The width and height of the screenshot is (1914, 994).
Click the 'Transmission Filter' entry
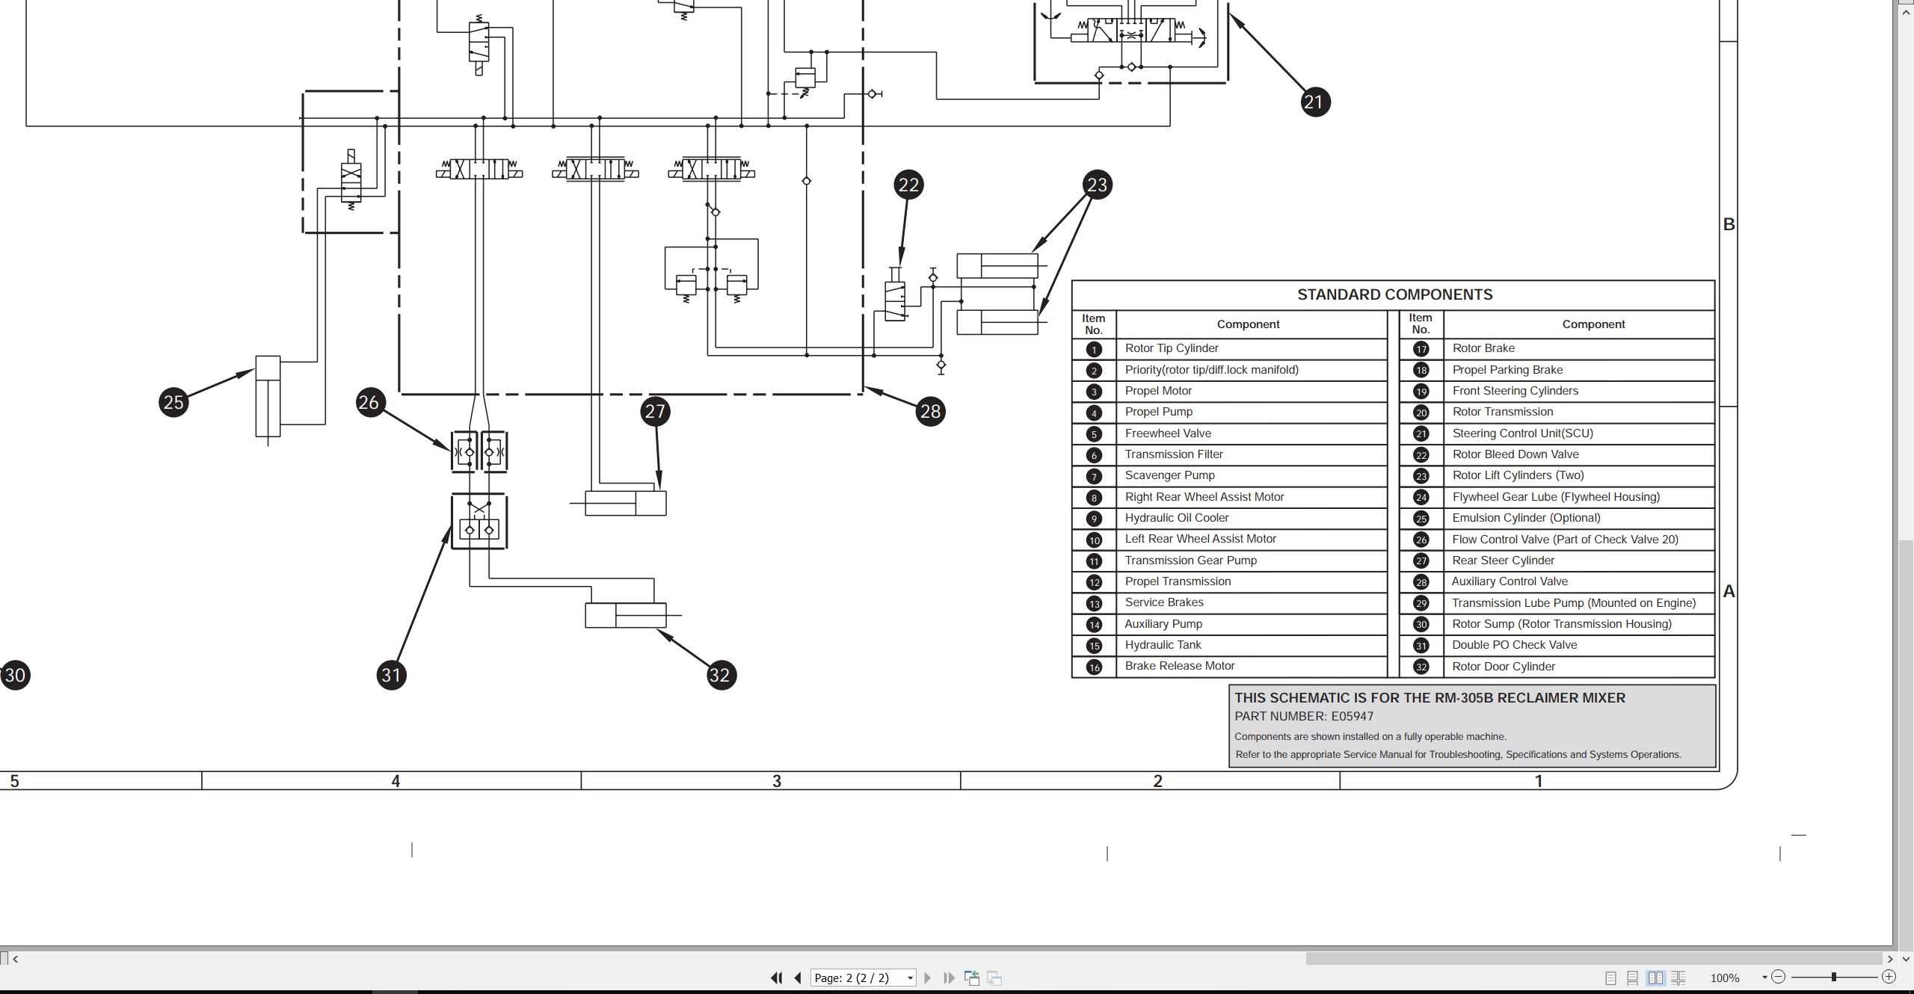point(1174,454)
